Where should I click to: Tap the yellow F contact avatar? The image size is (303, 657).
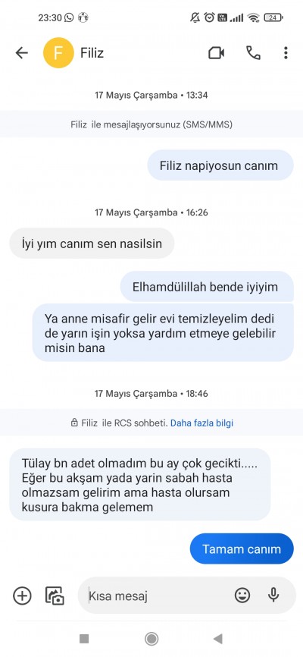point(58,53)
